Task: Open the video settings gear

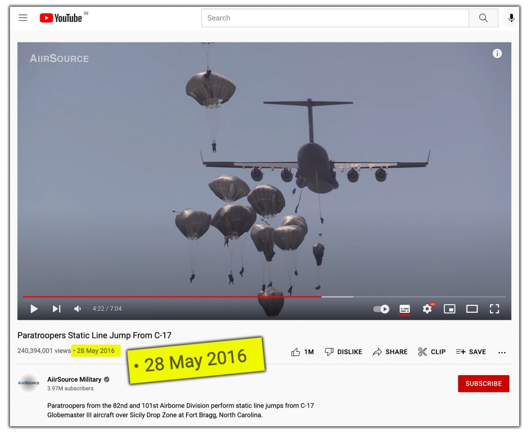Action: coord(427,309)
